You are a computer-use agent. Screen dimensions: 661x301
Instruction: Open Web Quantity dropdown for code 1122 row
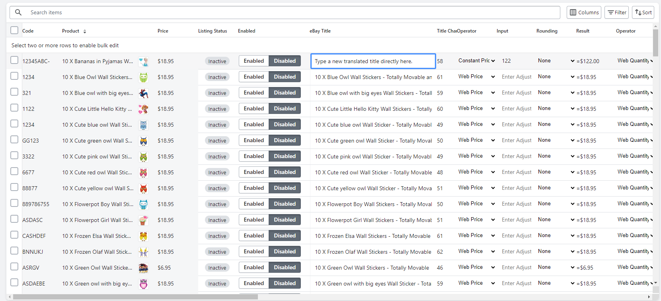(635, 108)
